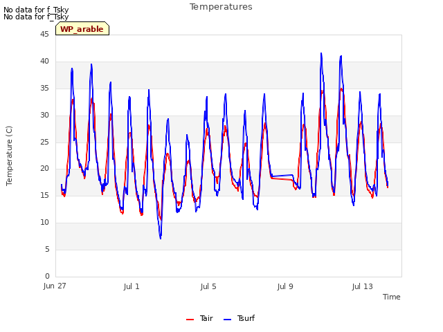This screenshot has width=443, height=332.
Task: Click the 45 y-axis value
Action: click(x=44, y=34)
